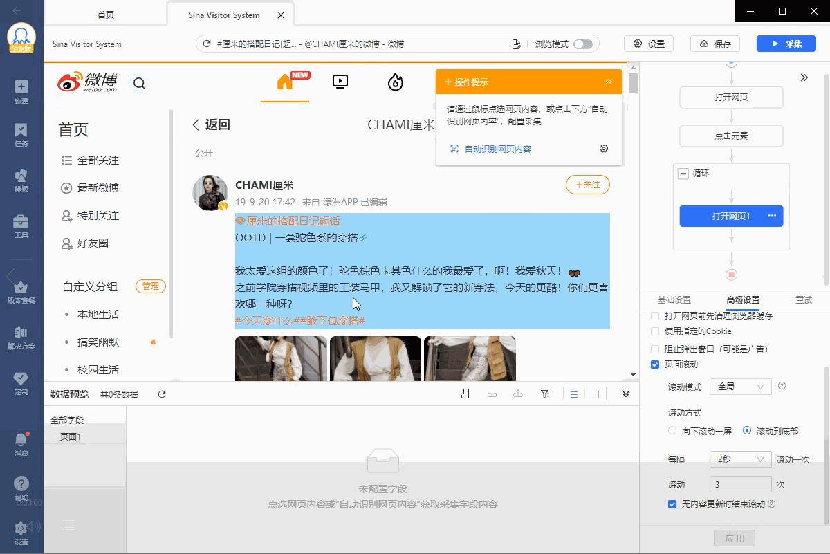Expand the left sidebar arrow handle

[9, 277]
